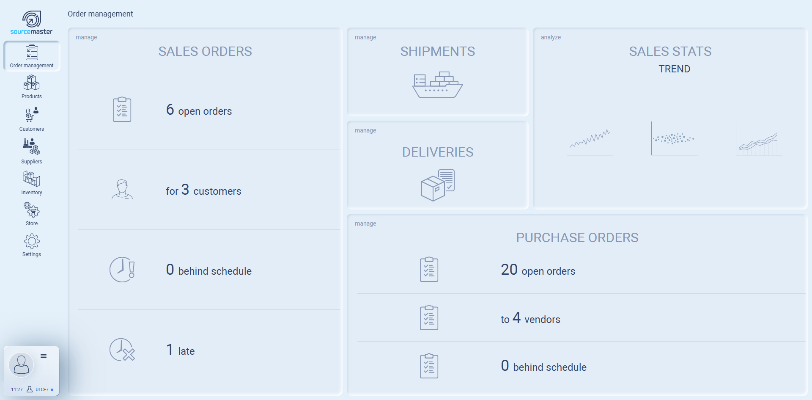Click "0 behind schedule" in Purchase Orders

point(543,366)
